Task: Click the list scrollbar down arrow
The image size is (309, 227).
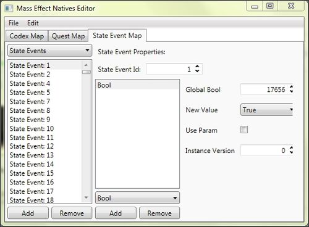Action: 86,197
